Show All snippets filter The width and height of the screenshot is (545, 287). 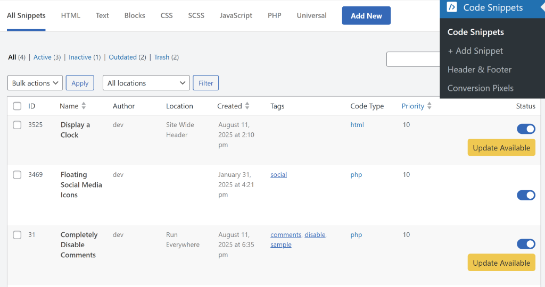click(x=12, y=57)
